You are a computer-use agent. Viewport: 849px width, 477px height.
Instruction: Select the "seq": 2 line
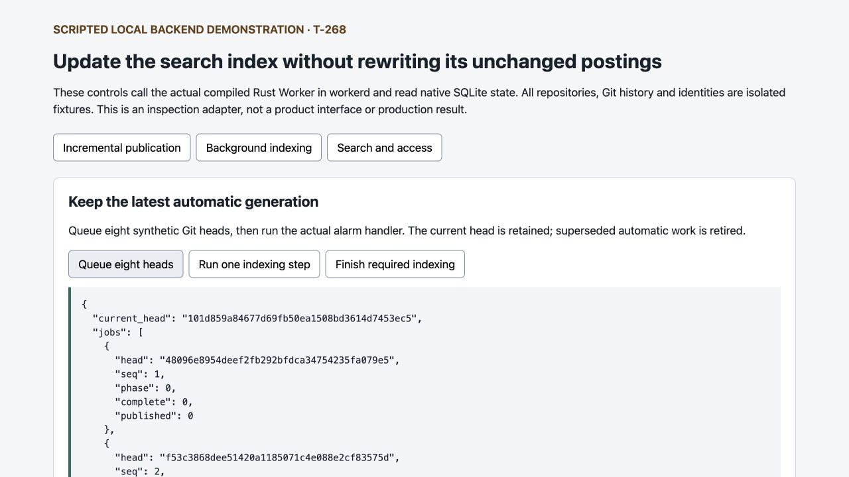[140, 471]
